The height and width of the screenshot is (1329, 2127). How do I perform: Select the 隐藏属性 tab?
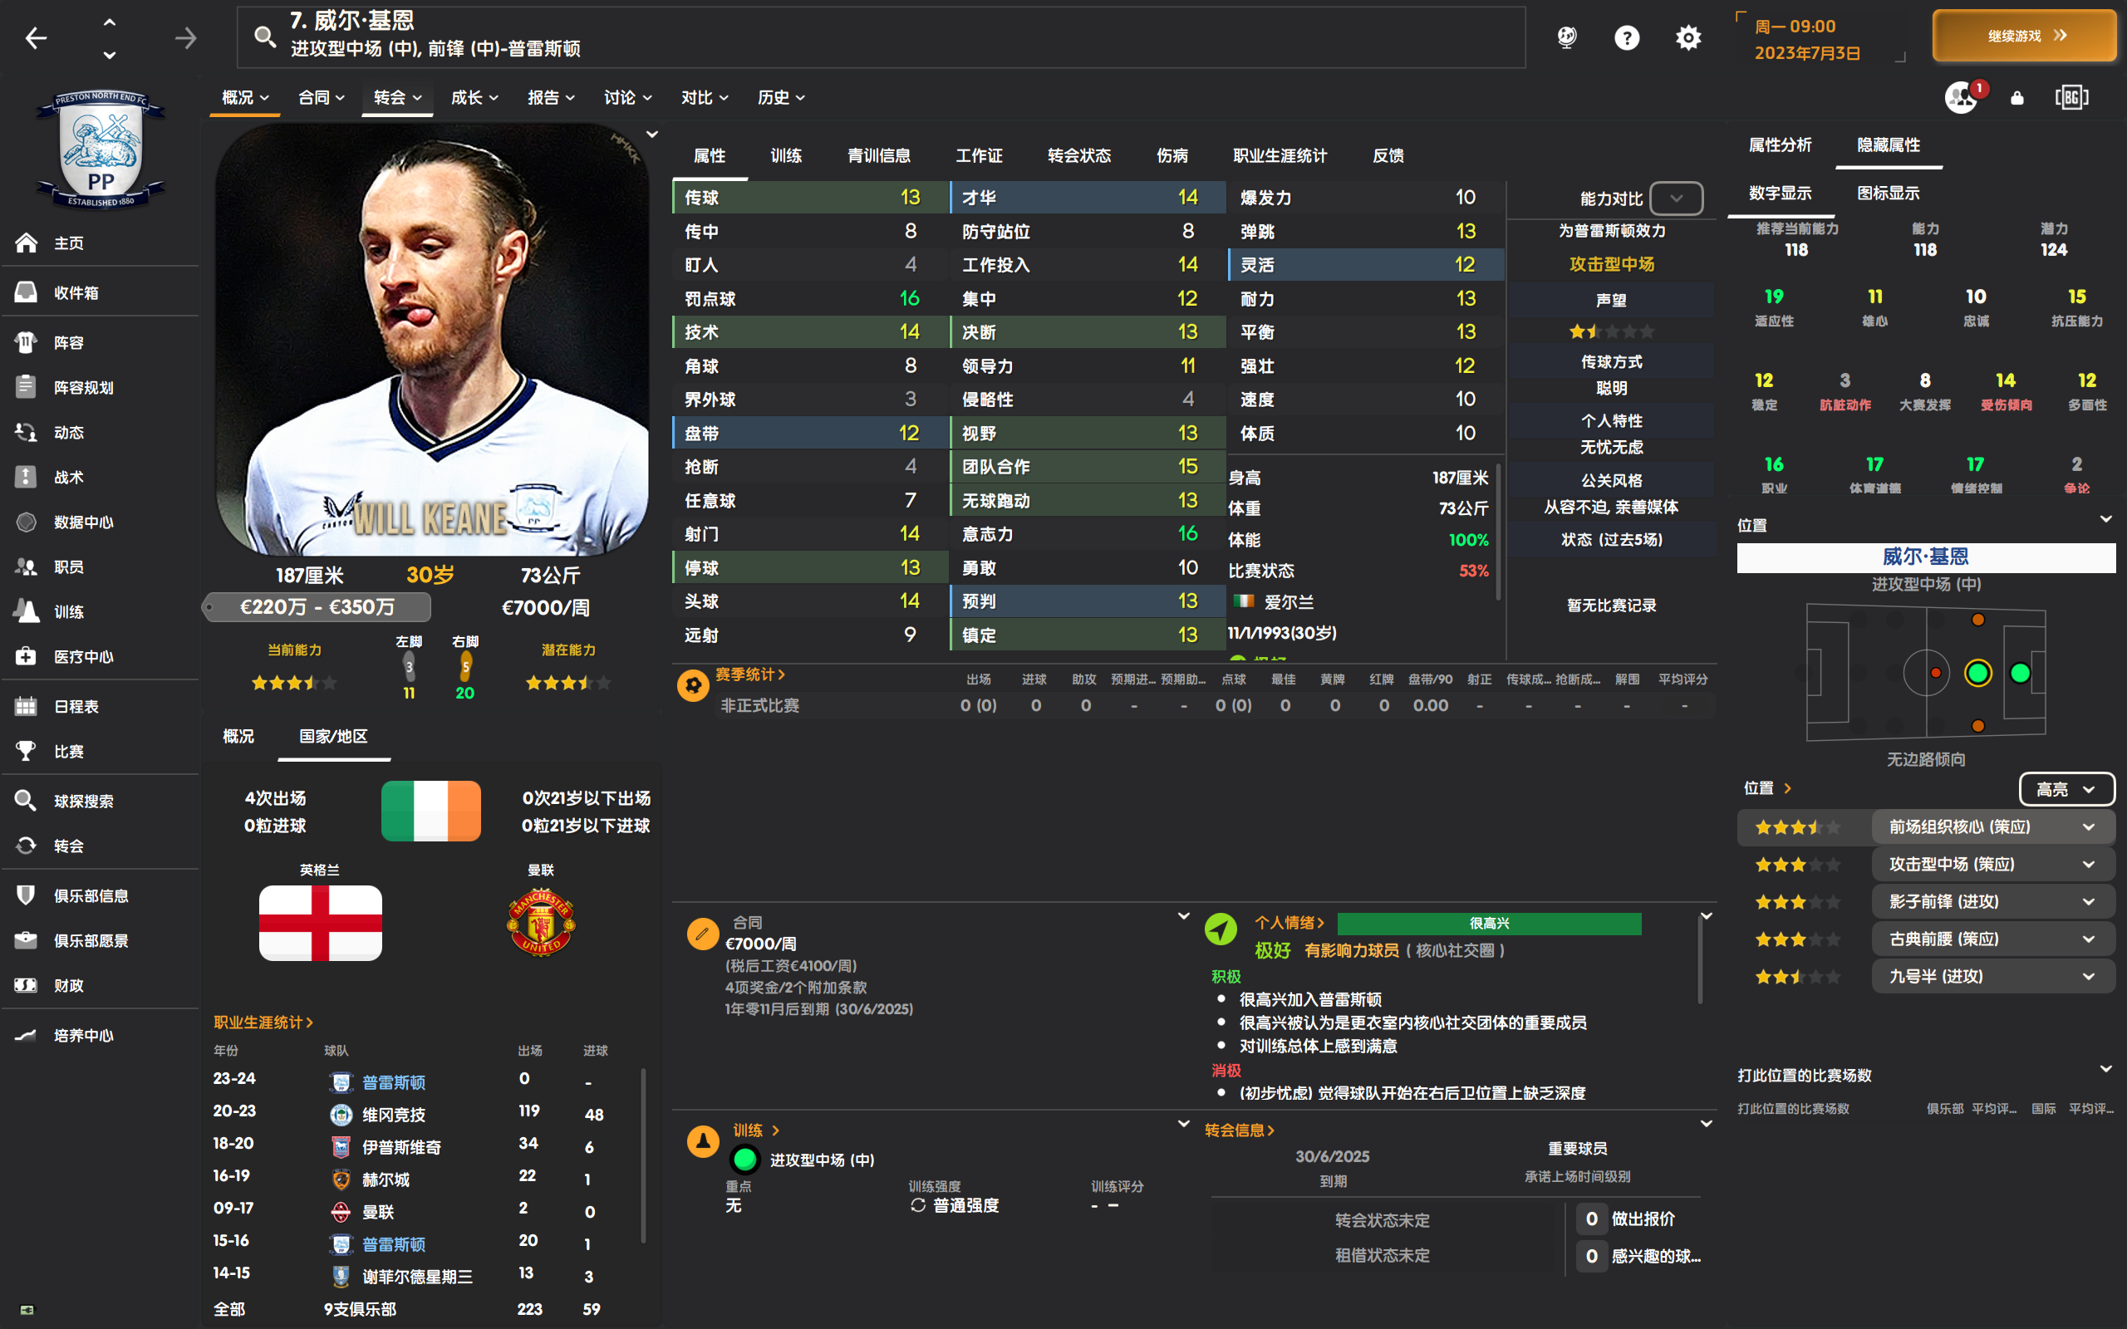pyautogui.click(x=1888, y=145)
